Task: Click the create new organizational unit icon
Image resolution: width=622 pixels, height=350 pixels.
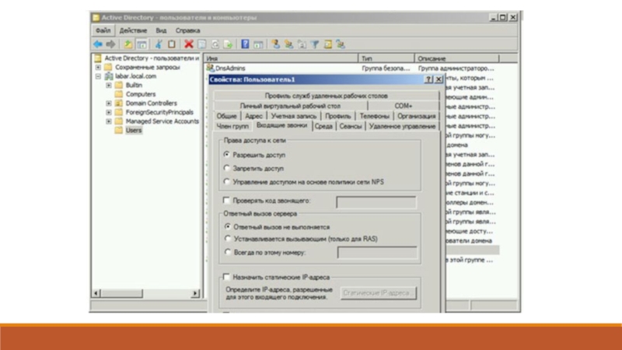Action: click(x=302, y=44)
